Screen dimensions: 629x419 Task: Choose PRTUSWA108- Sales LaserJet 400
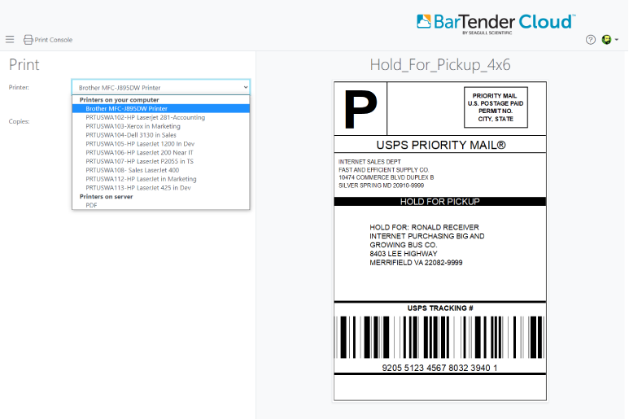coord(161,170)
